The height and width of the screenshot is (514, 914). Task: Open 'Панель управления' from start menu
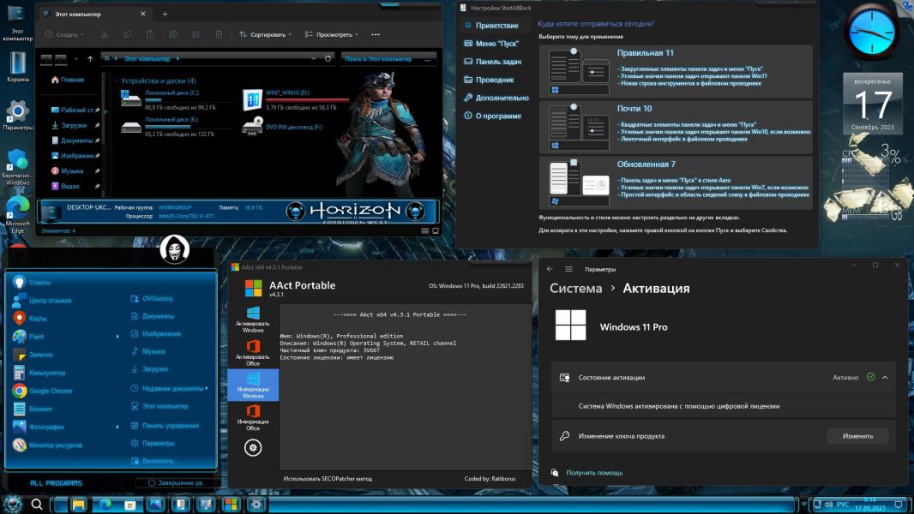coord(165,426)
